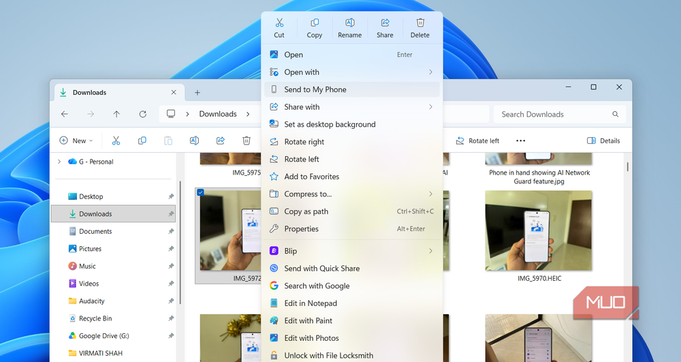Open Audacity folder in sidebar
This screenshot has height=362, width=681.
pos(113,301)
